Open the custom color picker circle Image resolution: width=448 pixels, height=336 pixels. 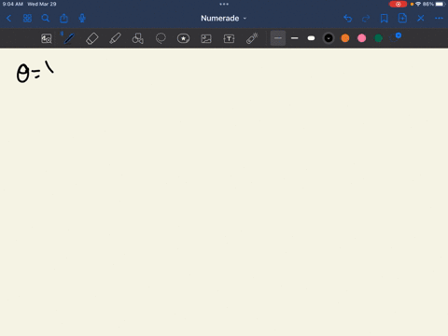point(395,37)
